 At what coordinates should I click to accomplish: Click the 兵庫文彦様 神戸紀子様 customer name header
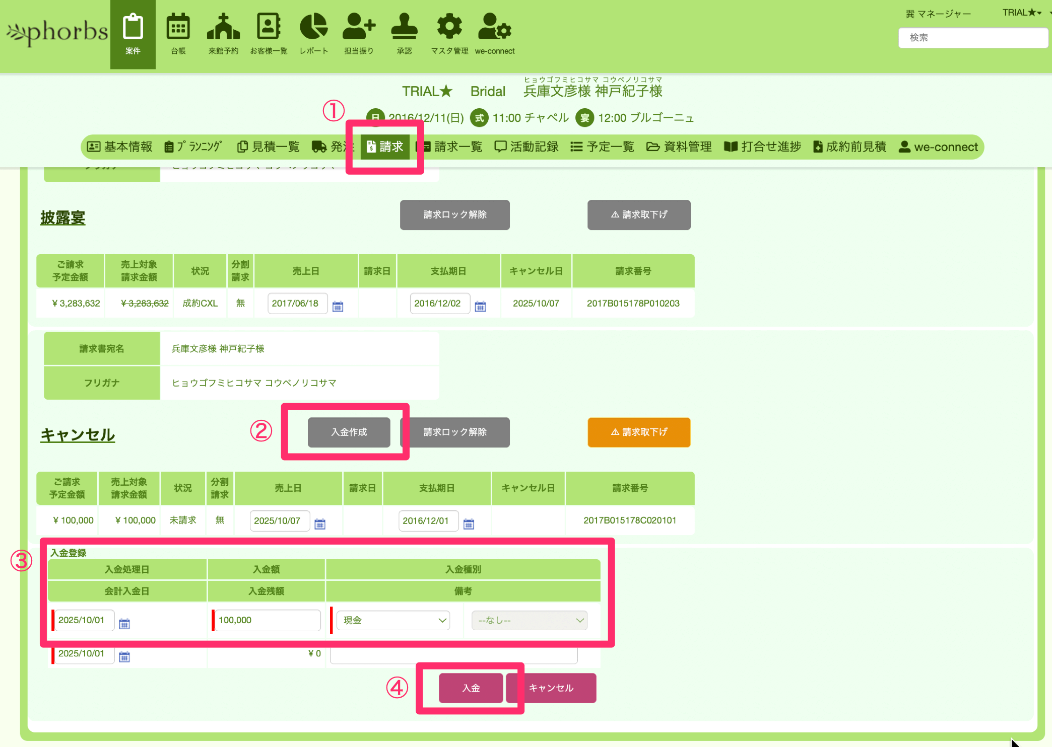tap(593, 91)
